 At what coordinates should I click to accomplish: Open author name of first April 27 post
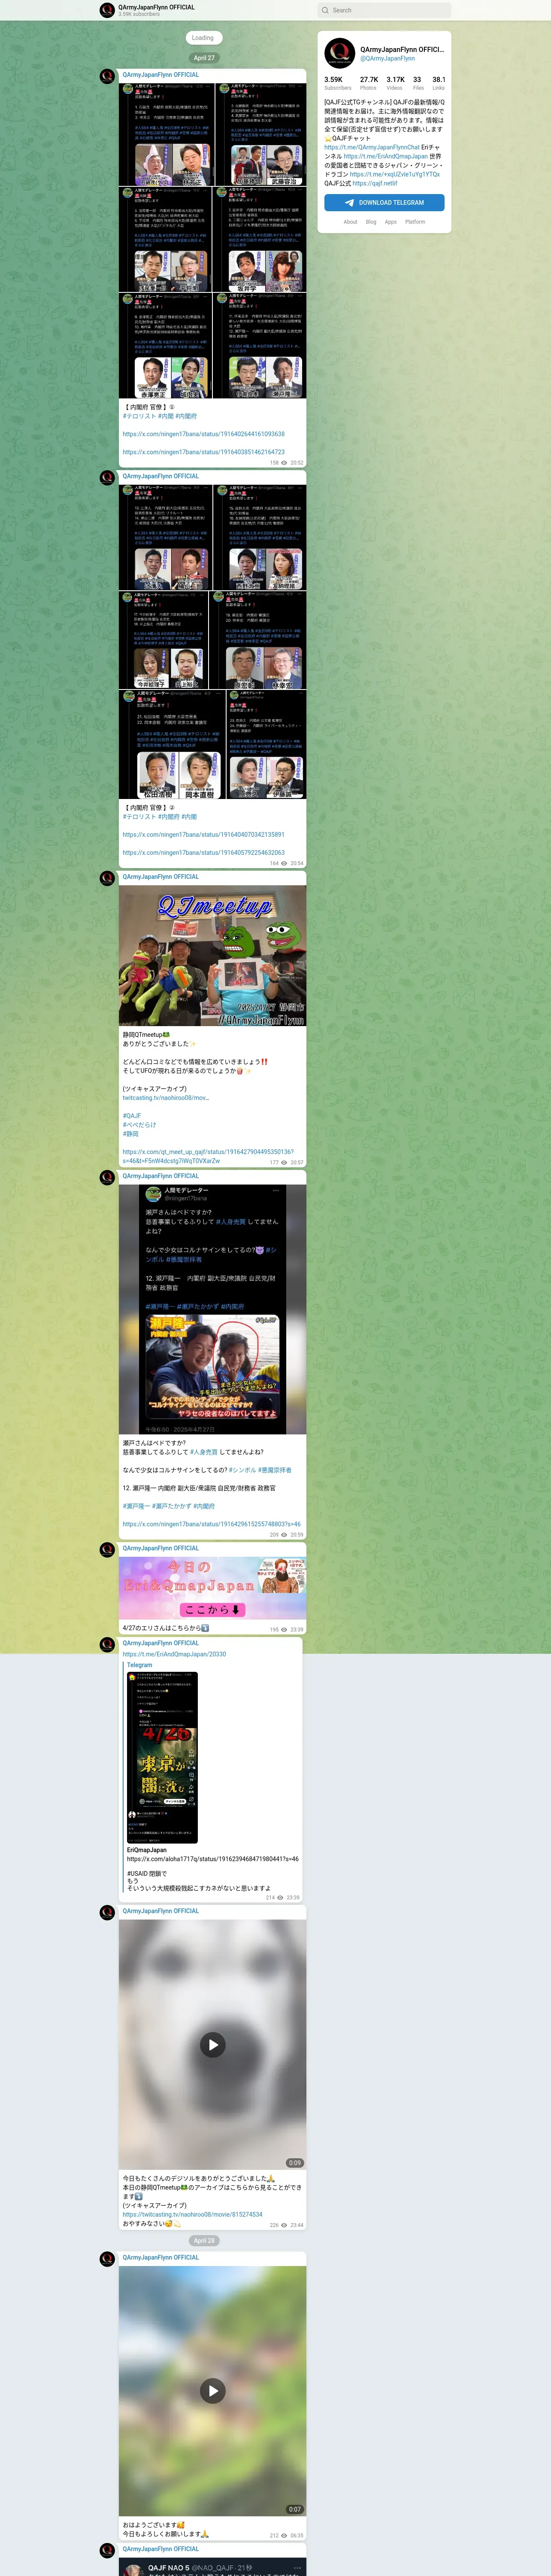[x=161, y=75]
